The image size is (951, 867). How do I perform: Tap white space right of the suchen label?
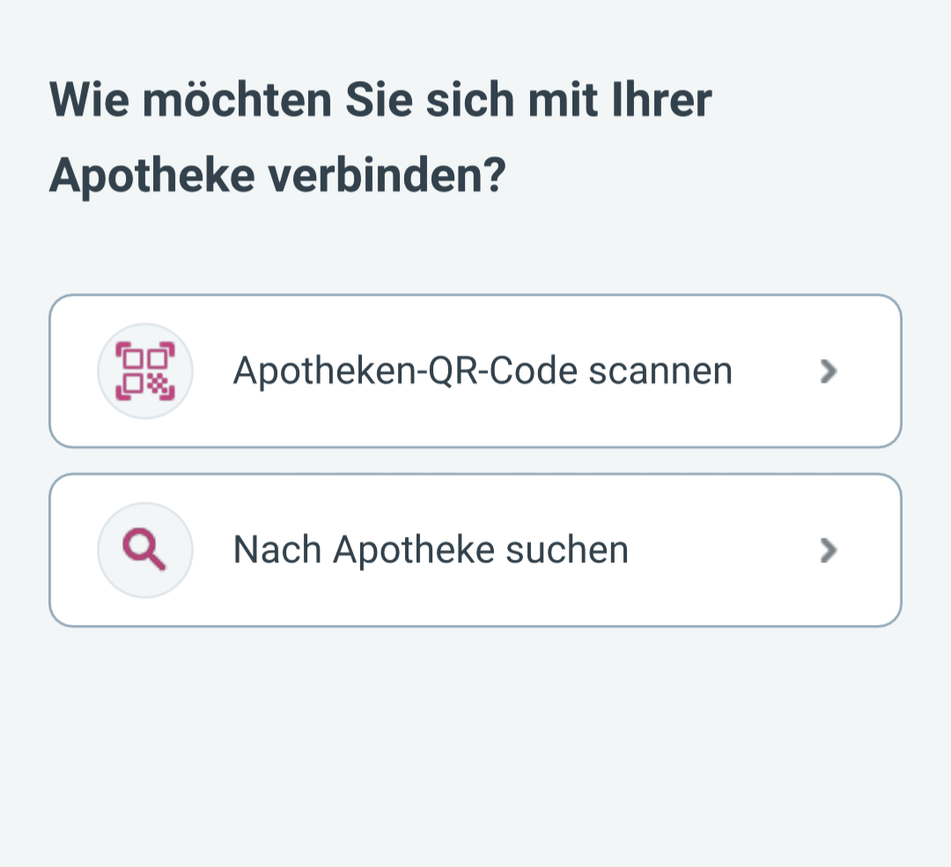tap(722, 550)
